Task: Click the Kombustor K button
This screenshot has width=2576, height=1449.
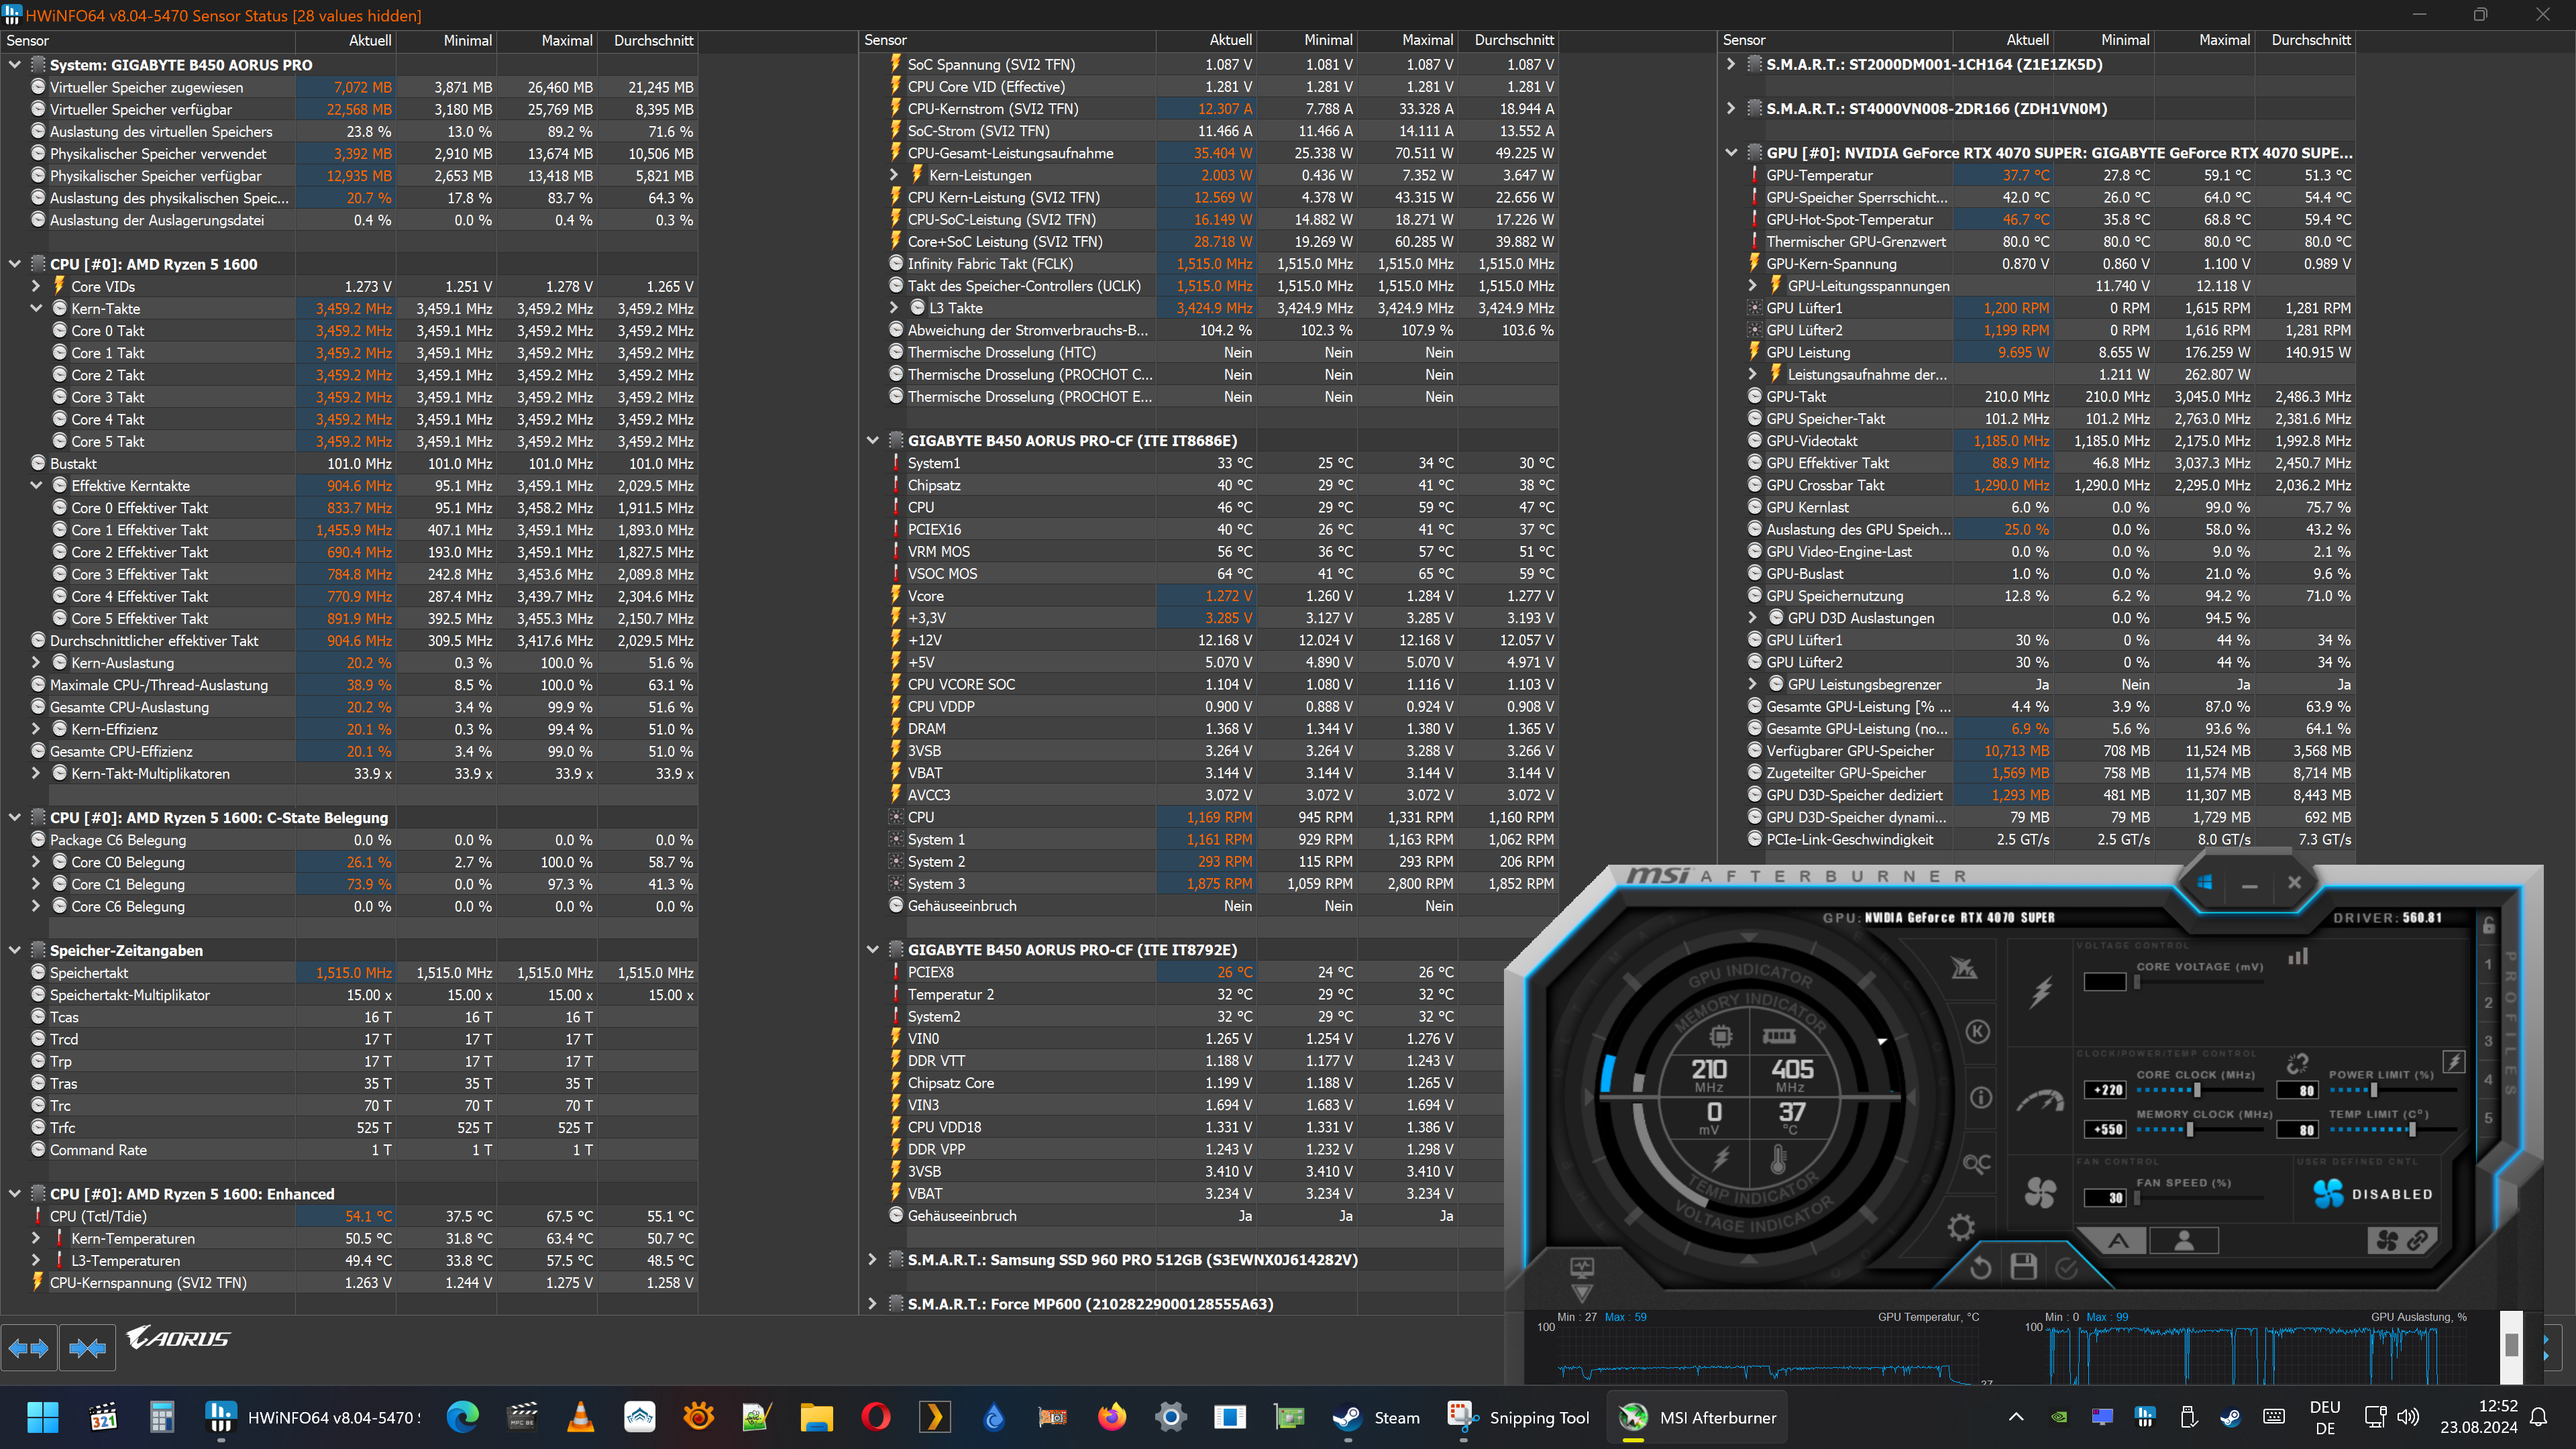Action: [x=1977, y=1032]
